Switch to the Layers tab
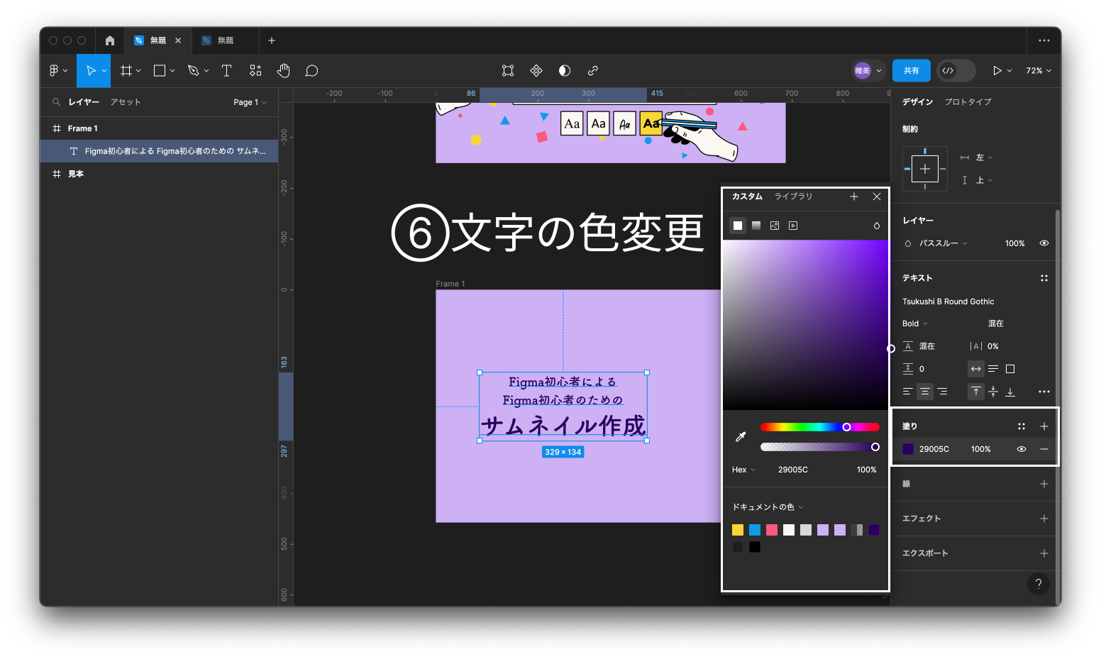 click(84, 102)
